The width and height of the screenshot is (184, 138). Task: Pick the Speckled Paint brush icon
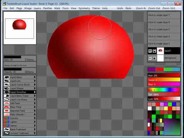7,111
